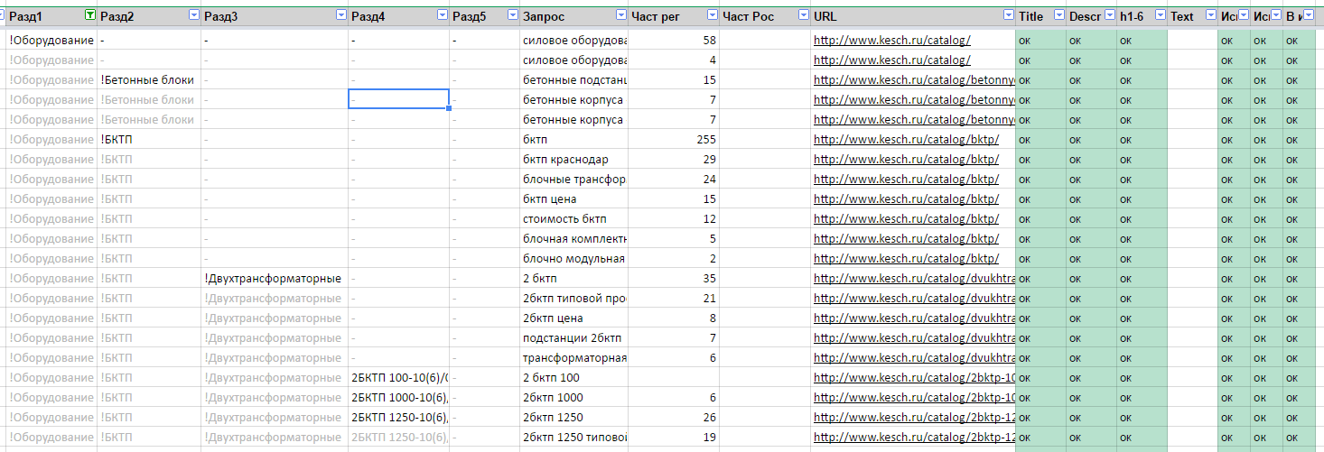
Task: Open the catalog link for 2бктп 1250 query
Action: pos(915,417)
